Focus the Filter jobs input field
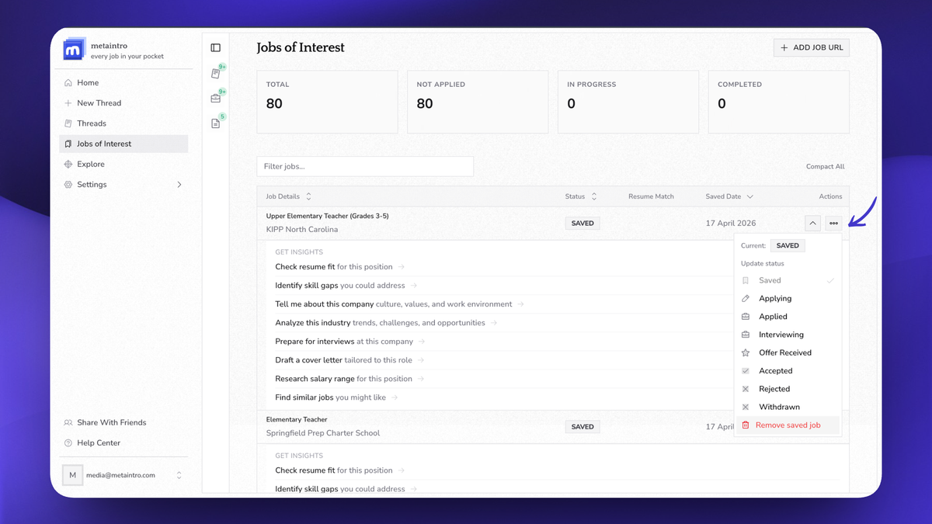Screen dimensions: 932x524 click(x=365, y=166)
